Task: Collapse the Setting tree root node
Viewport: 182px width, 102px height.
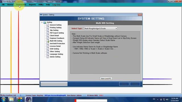Action: click(x=42, y=22)
